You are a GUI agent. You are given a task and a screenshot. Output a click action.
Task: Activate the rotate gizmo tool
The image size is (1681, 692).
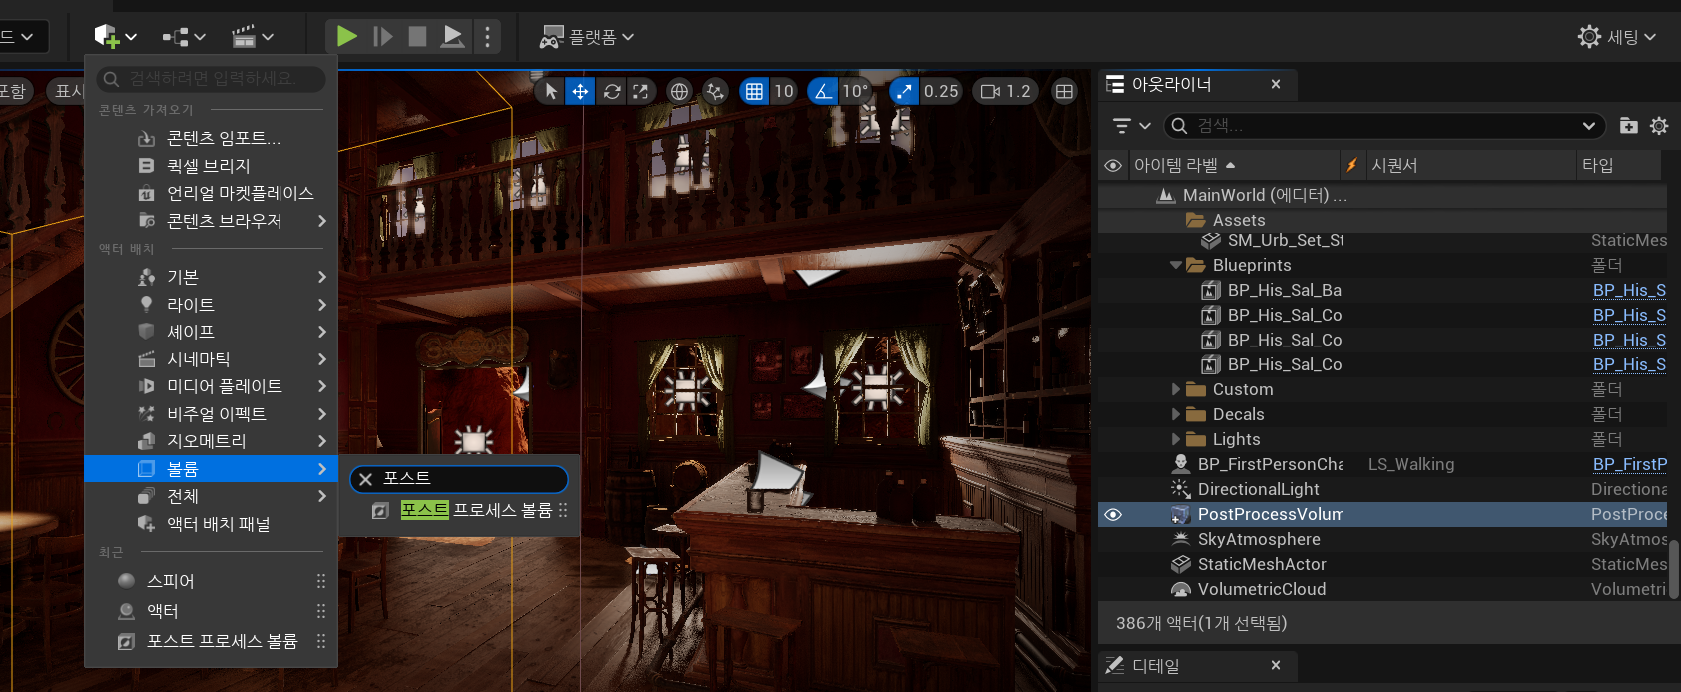(612, 91)
